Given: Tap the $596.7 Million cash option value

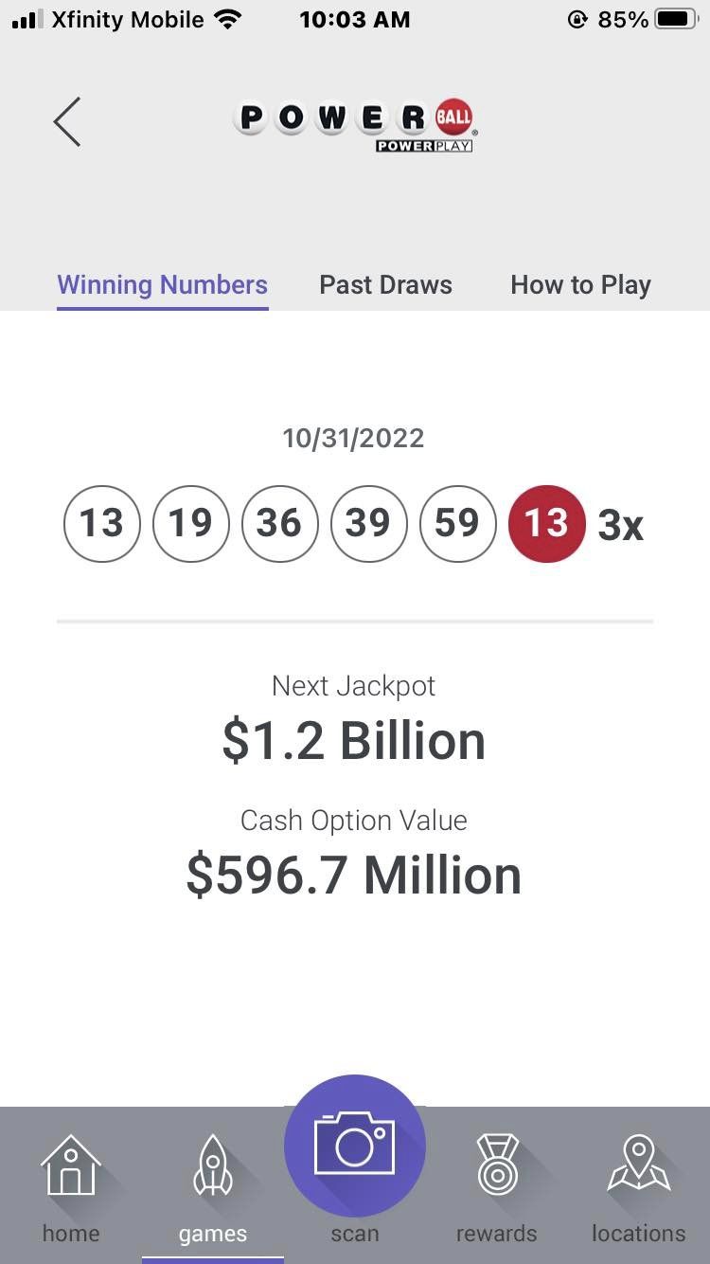Looking at the screenshot, I should tap(354, 876).
